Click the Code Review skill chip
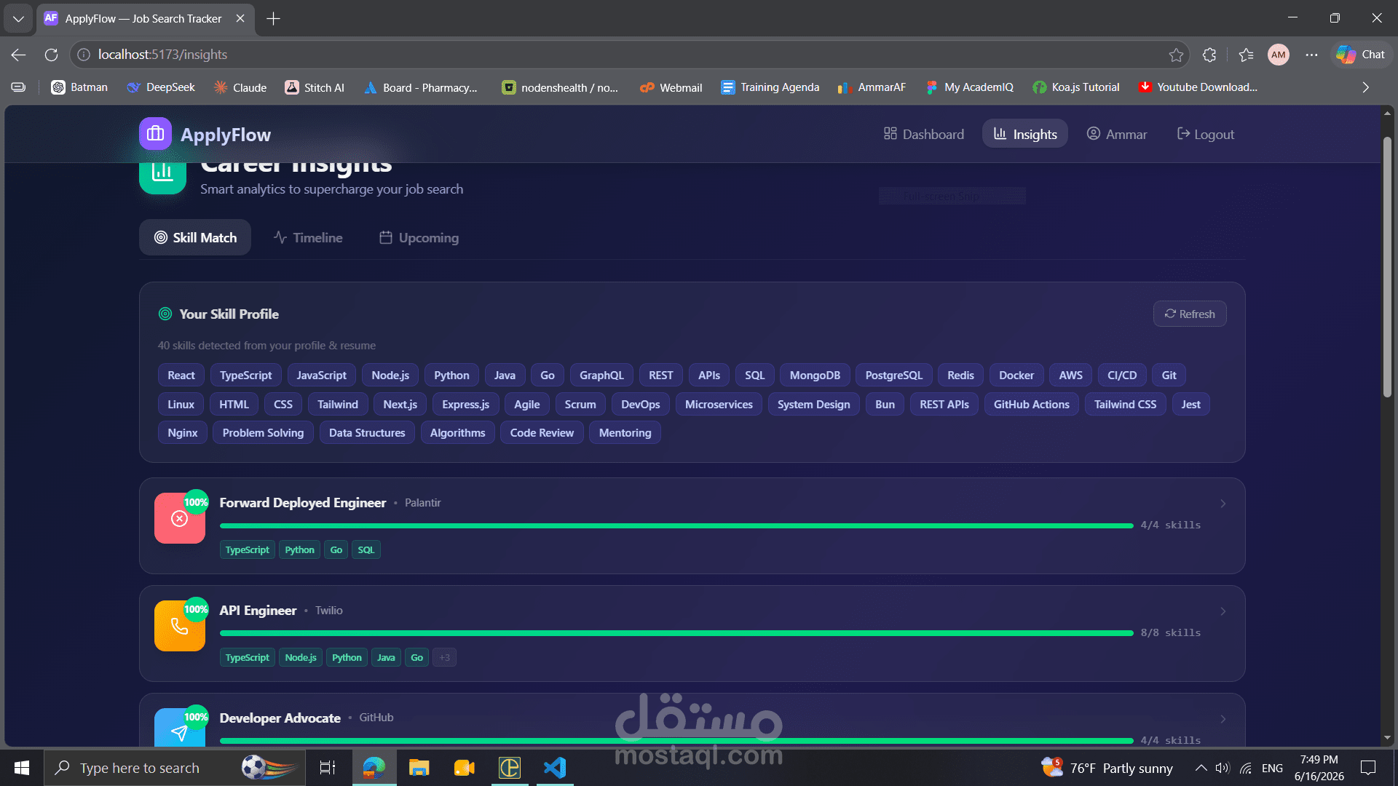Viewport: 1398px width, 786px height. coord(542,433)
